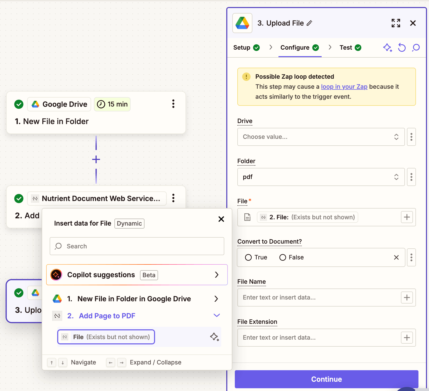Click the AI sparkle icon in the tab bar
The width and height of the screenshot is (429, 391).
pyautogui.click(x=387, y=47)
